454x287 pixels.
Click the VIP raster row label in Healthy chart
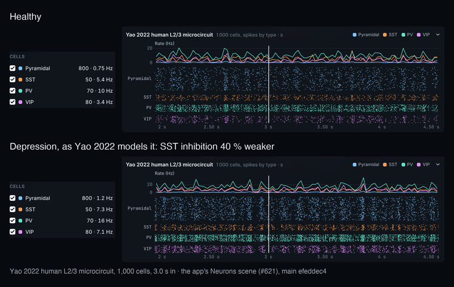(148, 119)
